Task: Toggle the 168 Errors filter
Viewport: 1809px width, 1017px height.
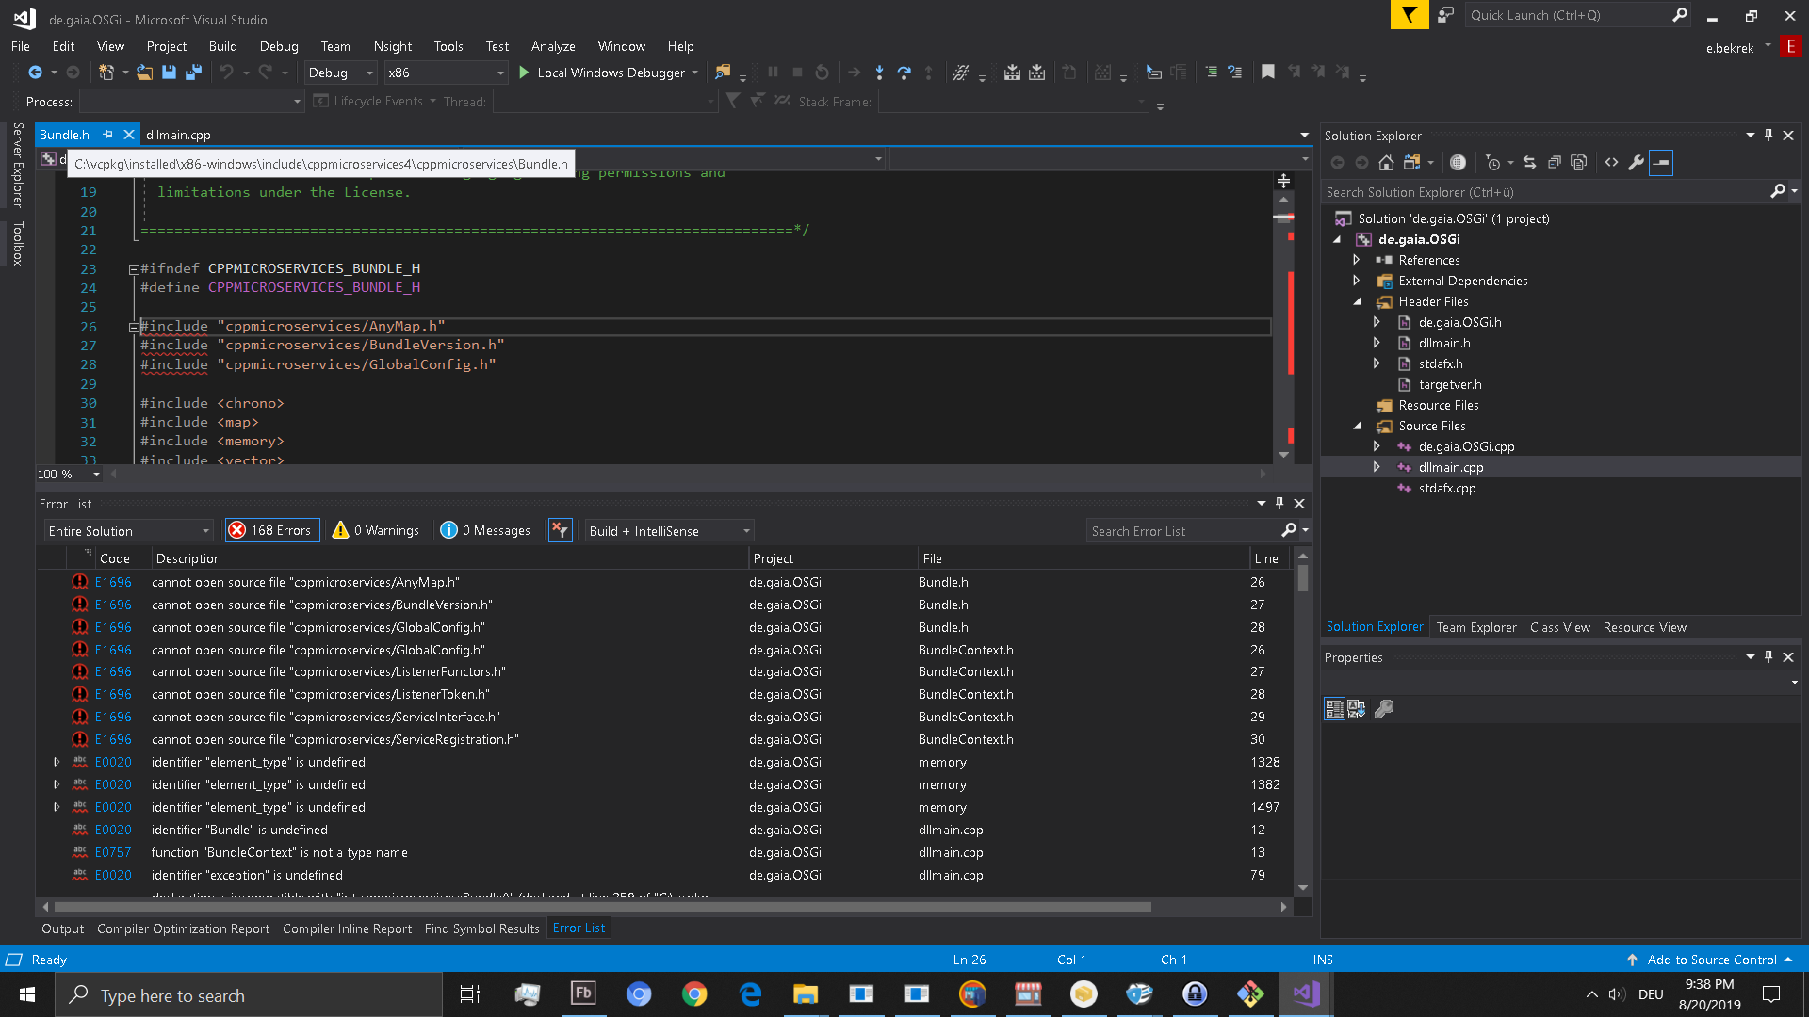Action: (271, 530)
